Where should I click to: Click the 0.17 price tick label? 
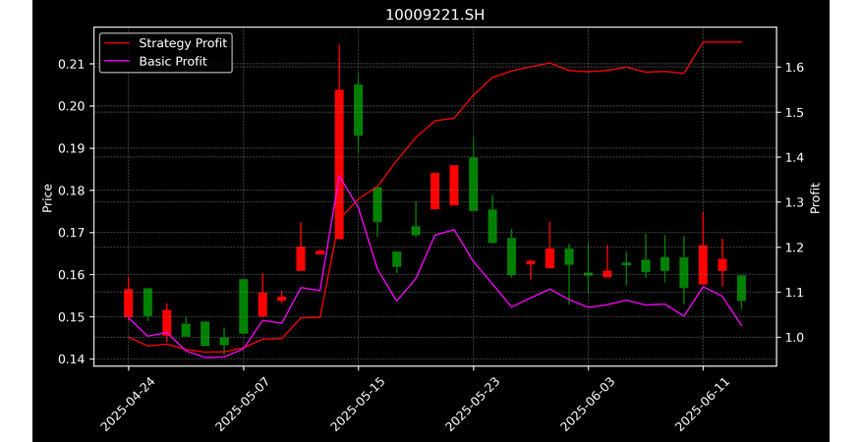click(71, 233)
